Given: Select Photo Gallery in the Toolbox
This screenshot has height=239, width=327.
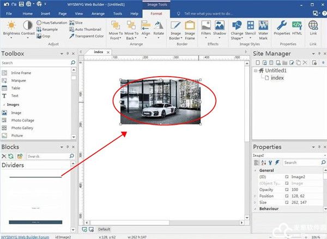Looking at the screenshot, I should tap(22, 128).
